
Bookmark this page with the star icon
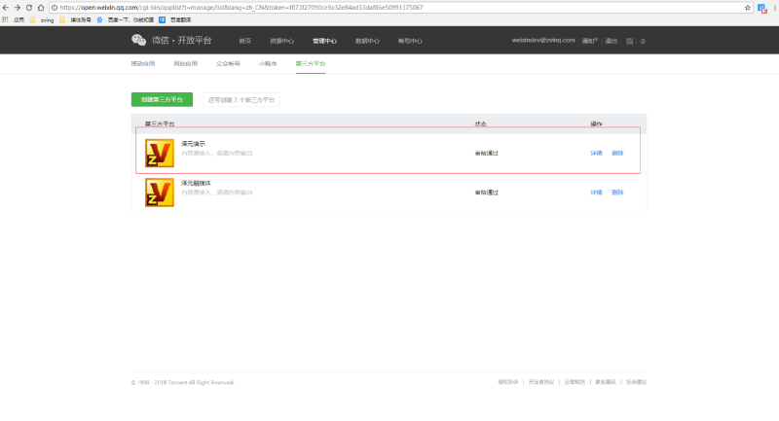pos(747,8)
